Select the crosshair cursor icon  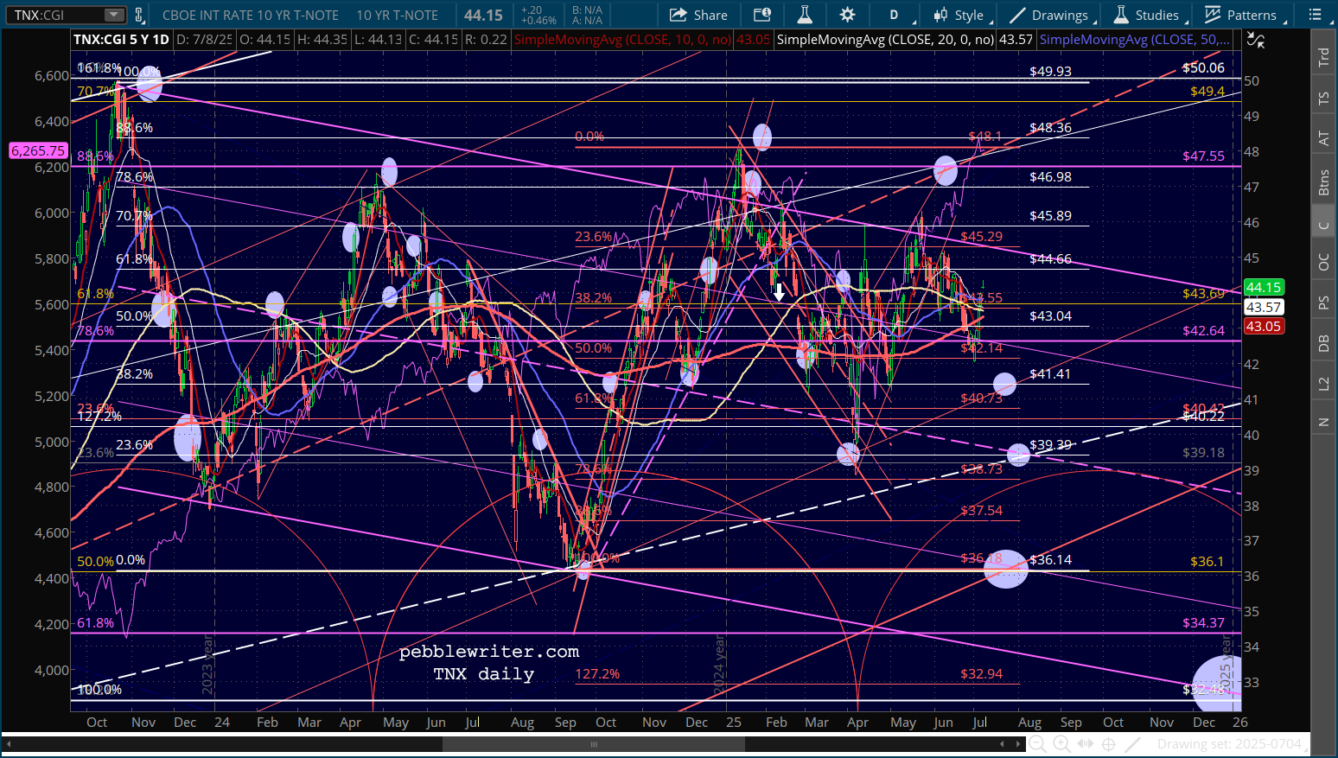tap(1109, 744)
